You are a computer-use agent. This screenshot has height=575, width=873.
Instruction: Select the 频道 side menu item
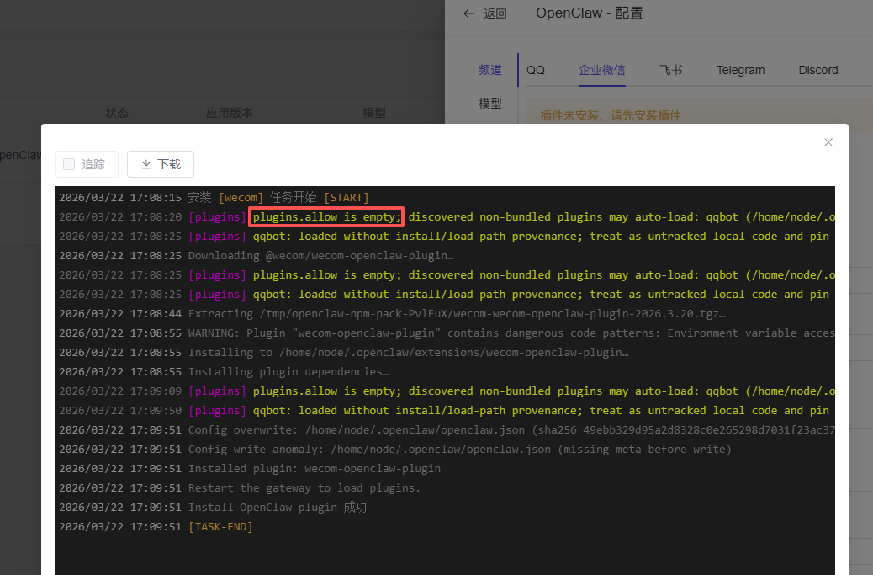pos(489,70)
